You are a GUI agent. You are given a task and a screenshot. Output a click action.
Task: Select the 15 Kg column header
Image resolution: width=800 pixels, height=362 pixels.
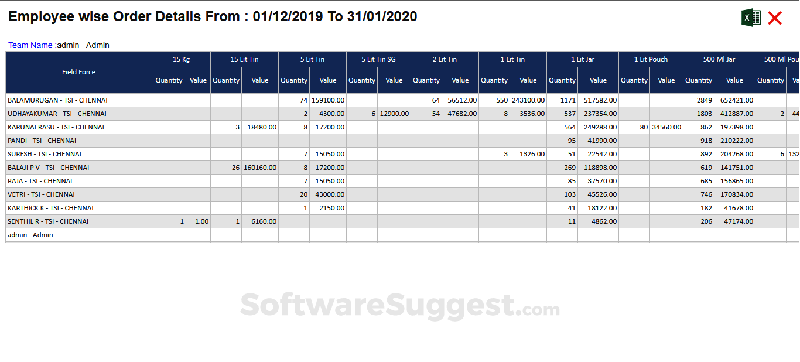(180, 59)
